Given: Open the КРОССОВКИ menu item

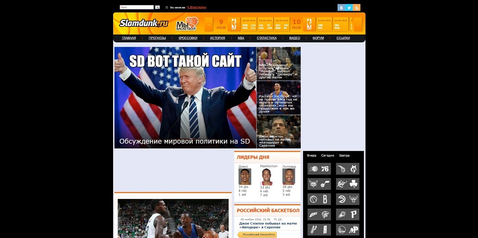Looking at the screenshot, I should pyautogui.click(x=188, y=38).
